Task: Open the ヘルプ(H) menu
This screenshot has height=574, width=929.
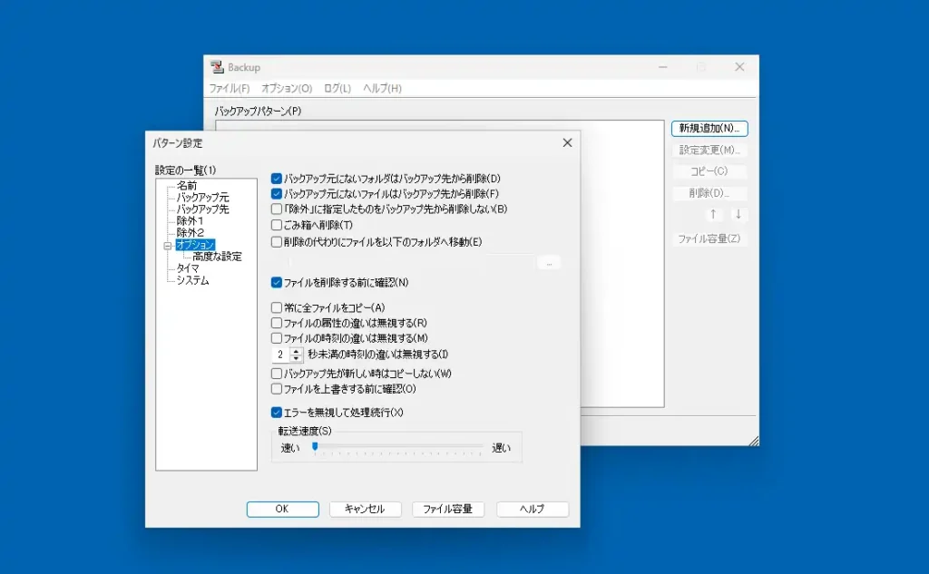Action: point(379,89)
